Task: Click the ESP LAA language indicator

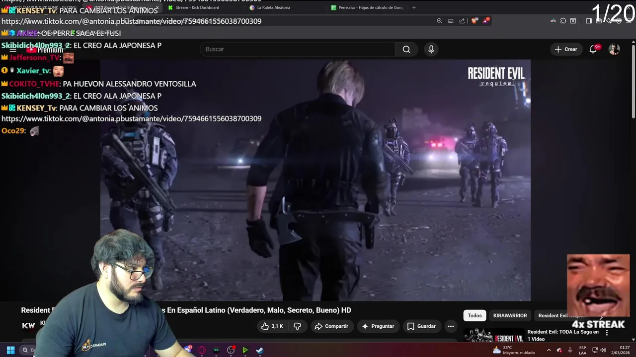Action: 582,350
